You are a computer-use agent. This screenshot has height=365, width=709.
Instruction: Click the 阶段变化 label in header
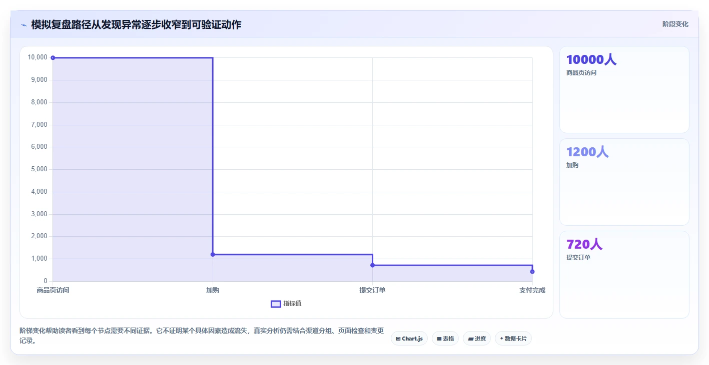675,24
